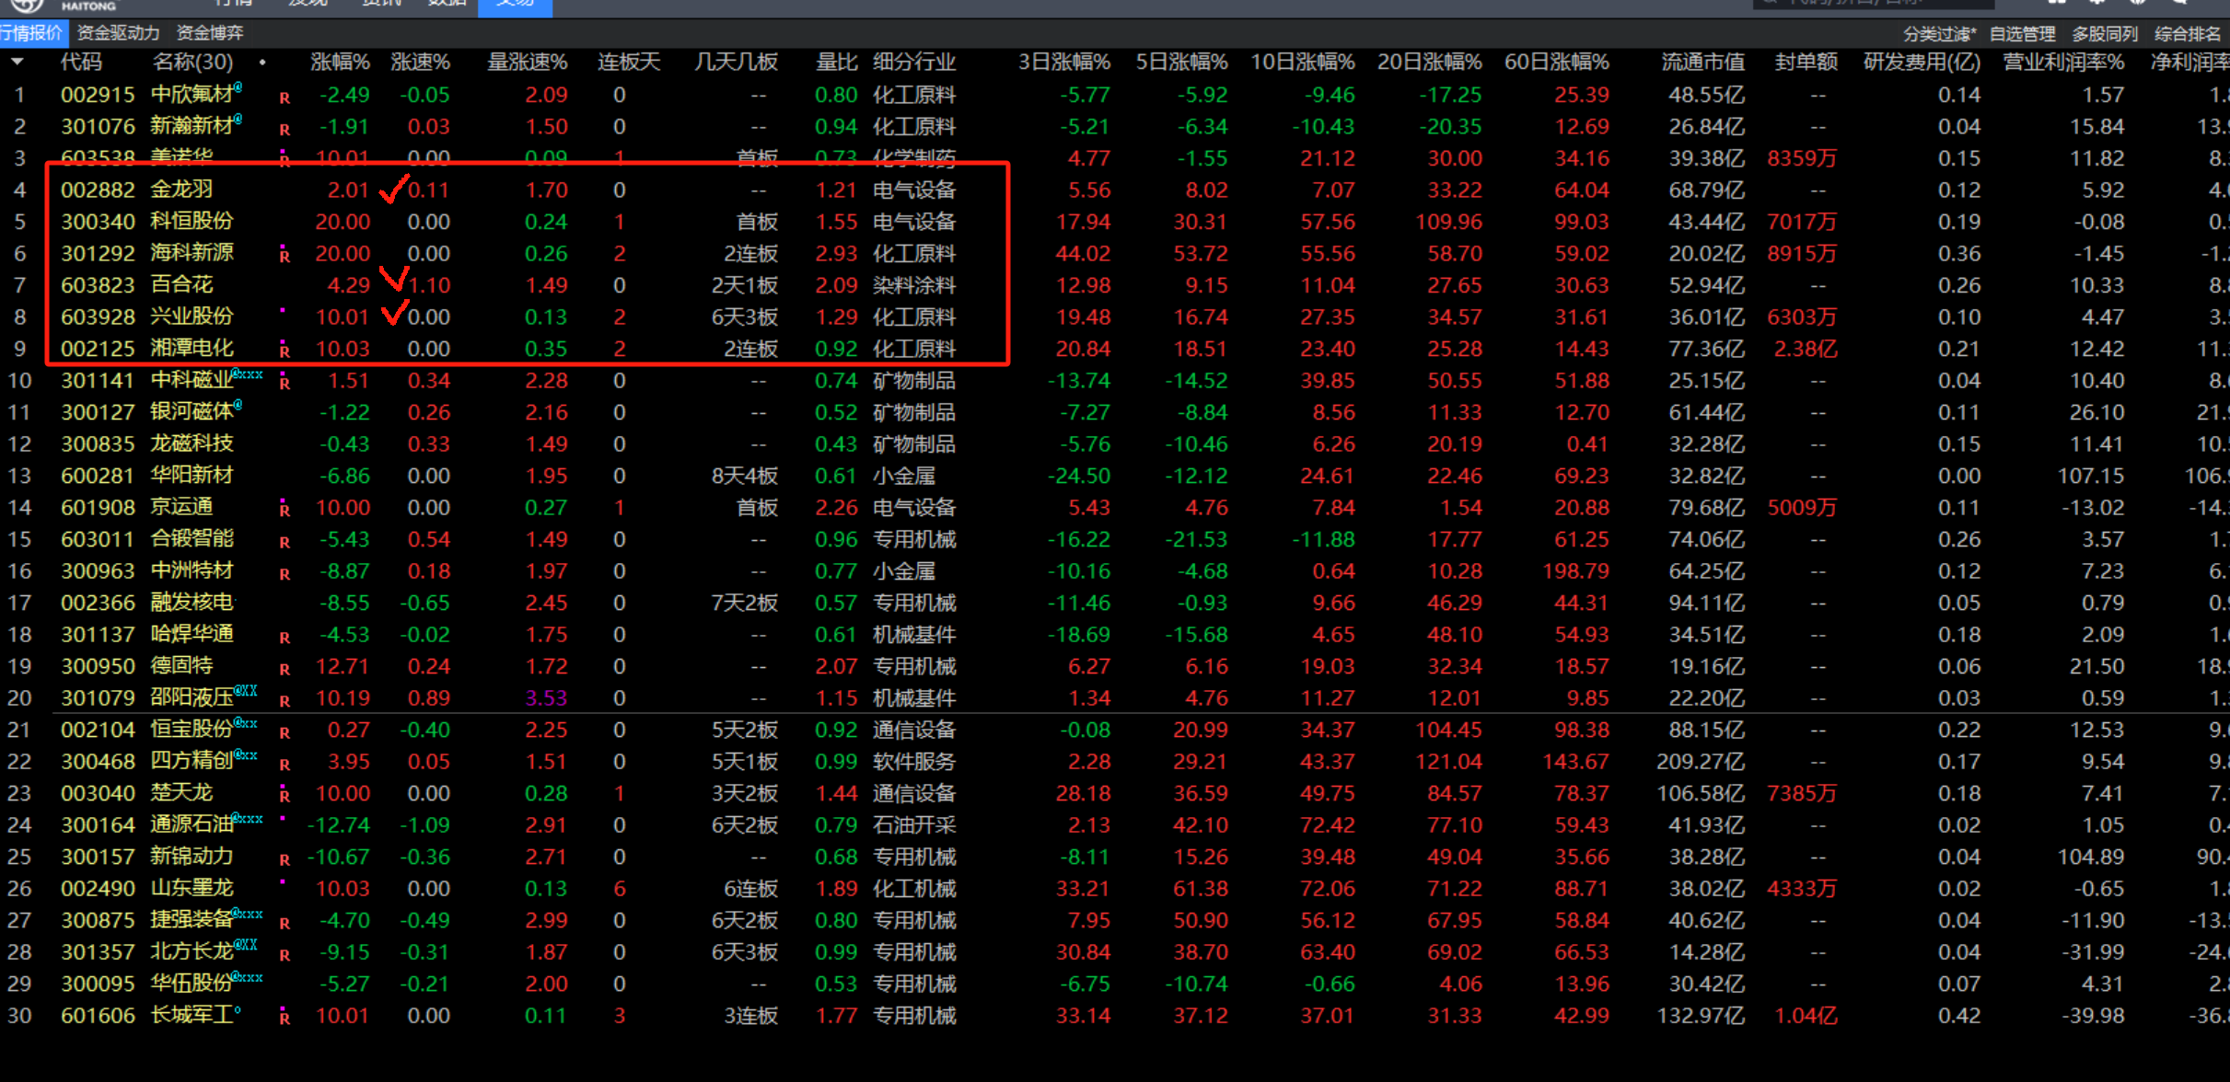Image resolution: width=2230 pixels, height=1082 pixels.
Task: Click 山东墨龙's 6连板 cell
Action: tap(750, 889)
